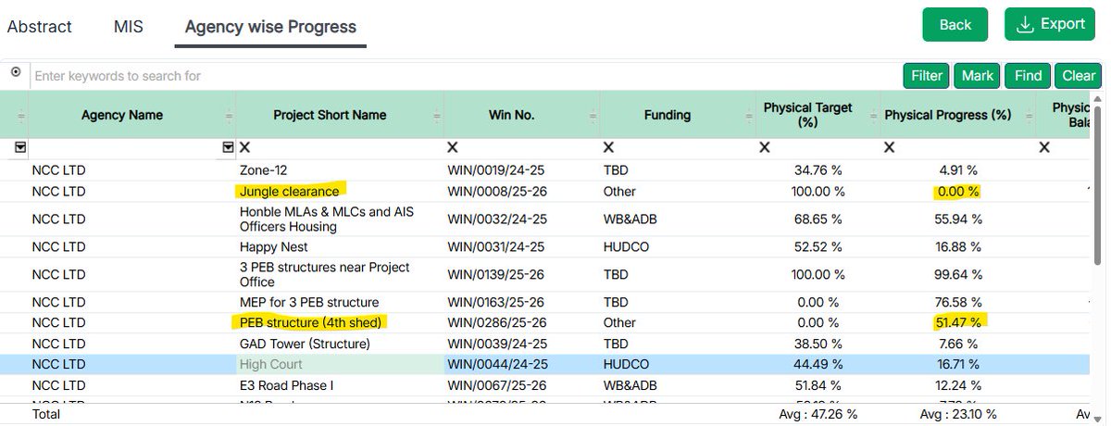Select the High Court project cell
Viewport: 1111px width, 426px height.
pos(340,364)
